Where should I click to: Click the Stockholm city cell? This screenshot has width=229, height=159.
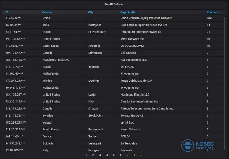click(x=95, y=115)
